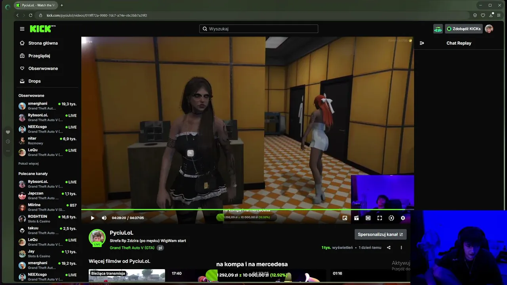Mute the video volume speaker
507x285 pixels.
pyautogui.click(x=104, y=218)
